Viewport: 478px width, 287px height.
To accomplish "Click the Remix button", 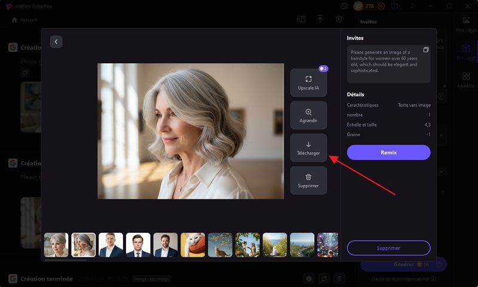I will click(x=388, y=152).
